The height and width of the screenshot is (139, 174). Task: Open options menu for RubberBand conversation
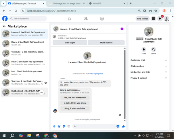click(42, 92)
